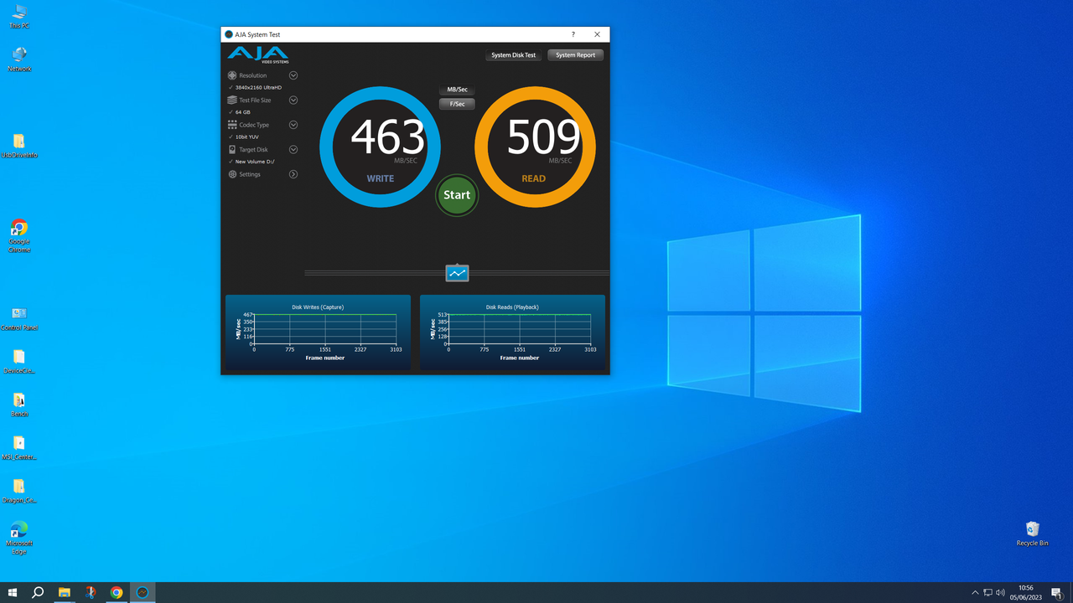1073x603 pixels.
Task: Click the orange READ speed gauge
Action: click(x=535, y=147)
